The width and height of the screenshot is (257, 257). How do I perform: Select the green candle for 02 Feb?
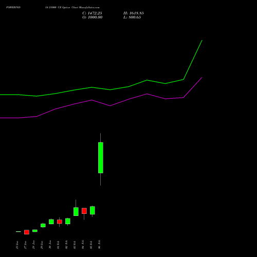68,221
